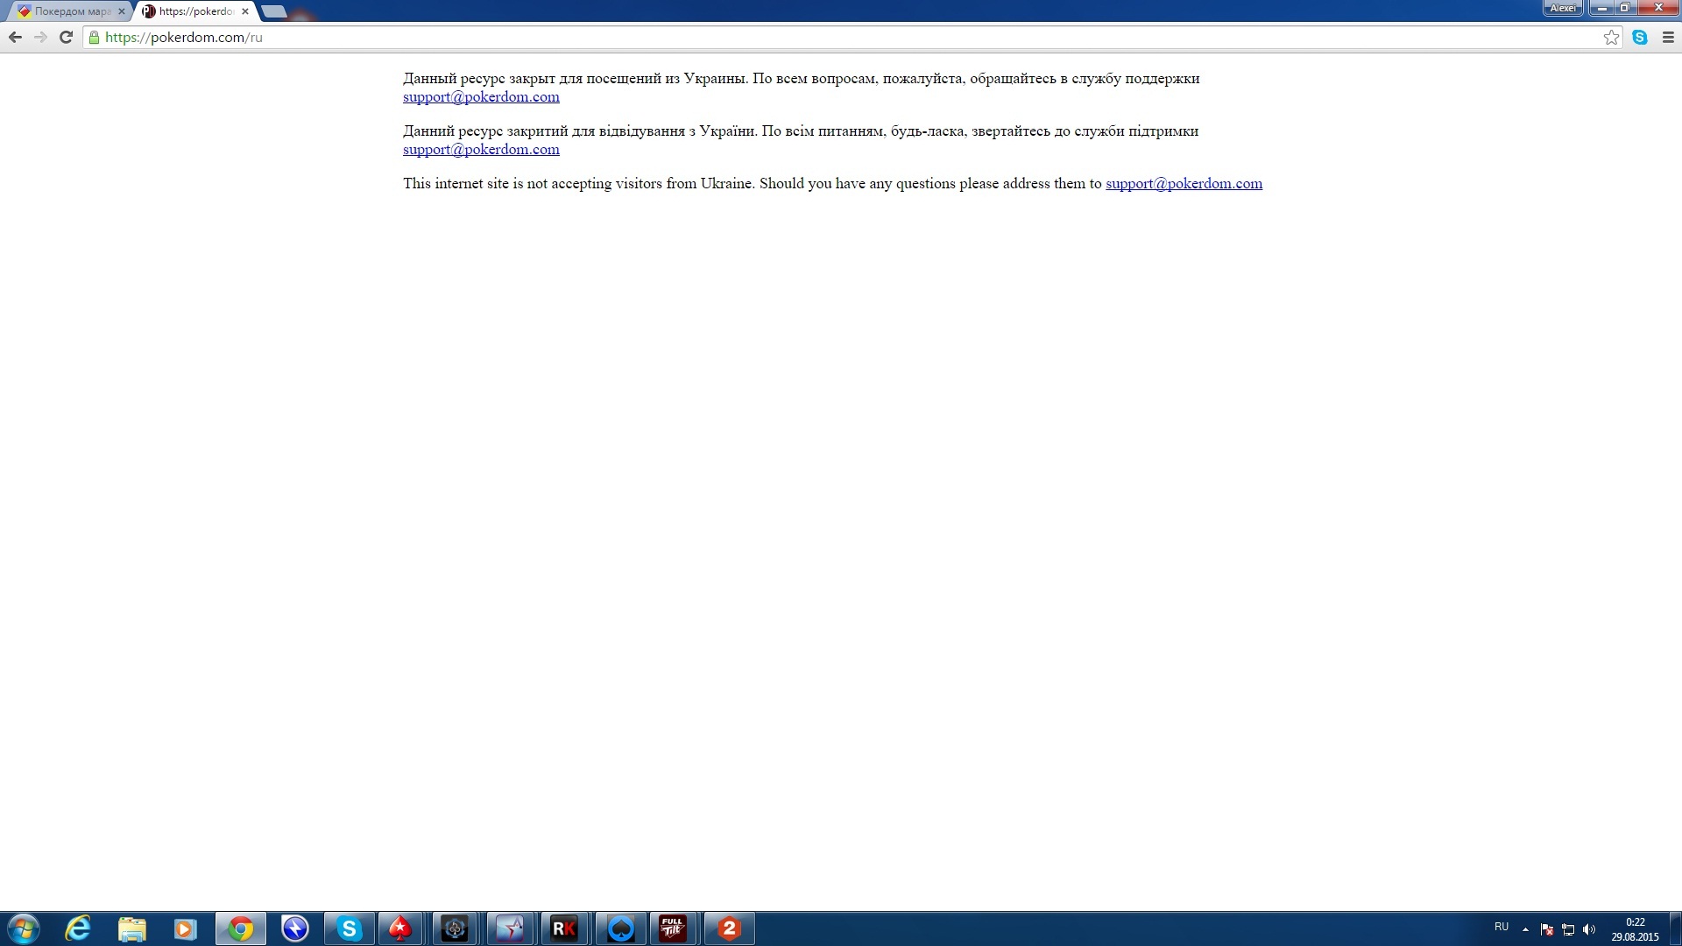The height and width of the screenshot is (946, 1682).
Task: Open the Skype extension icon in toolbar
Action: click(x=1640, y=37)
